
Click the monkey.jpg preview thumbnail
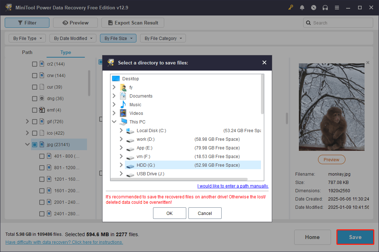(331, 107)
